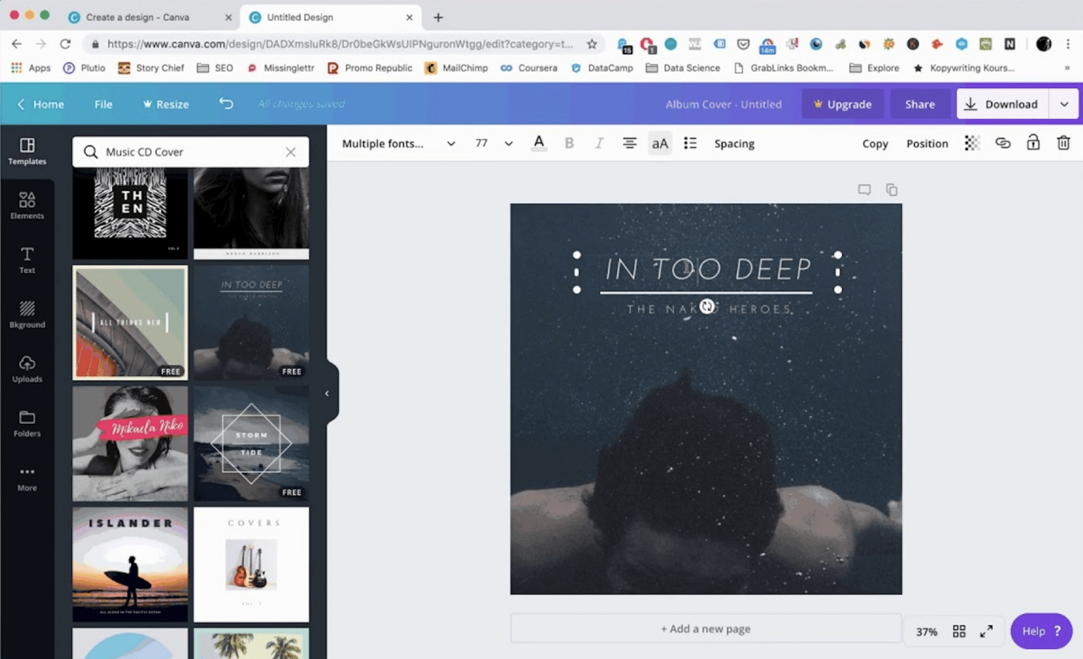
Task: Expand the Download options arrow
Action: pyautogui.click(x=1065, y=103)
